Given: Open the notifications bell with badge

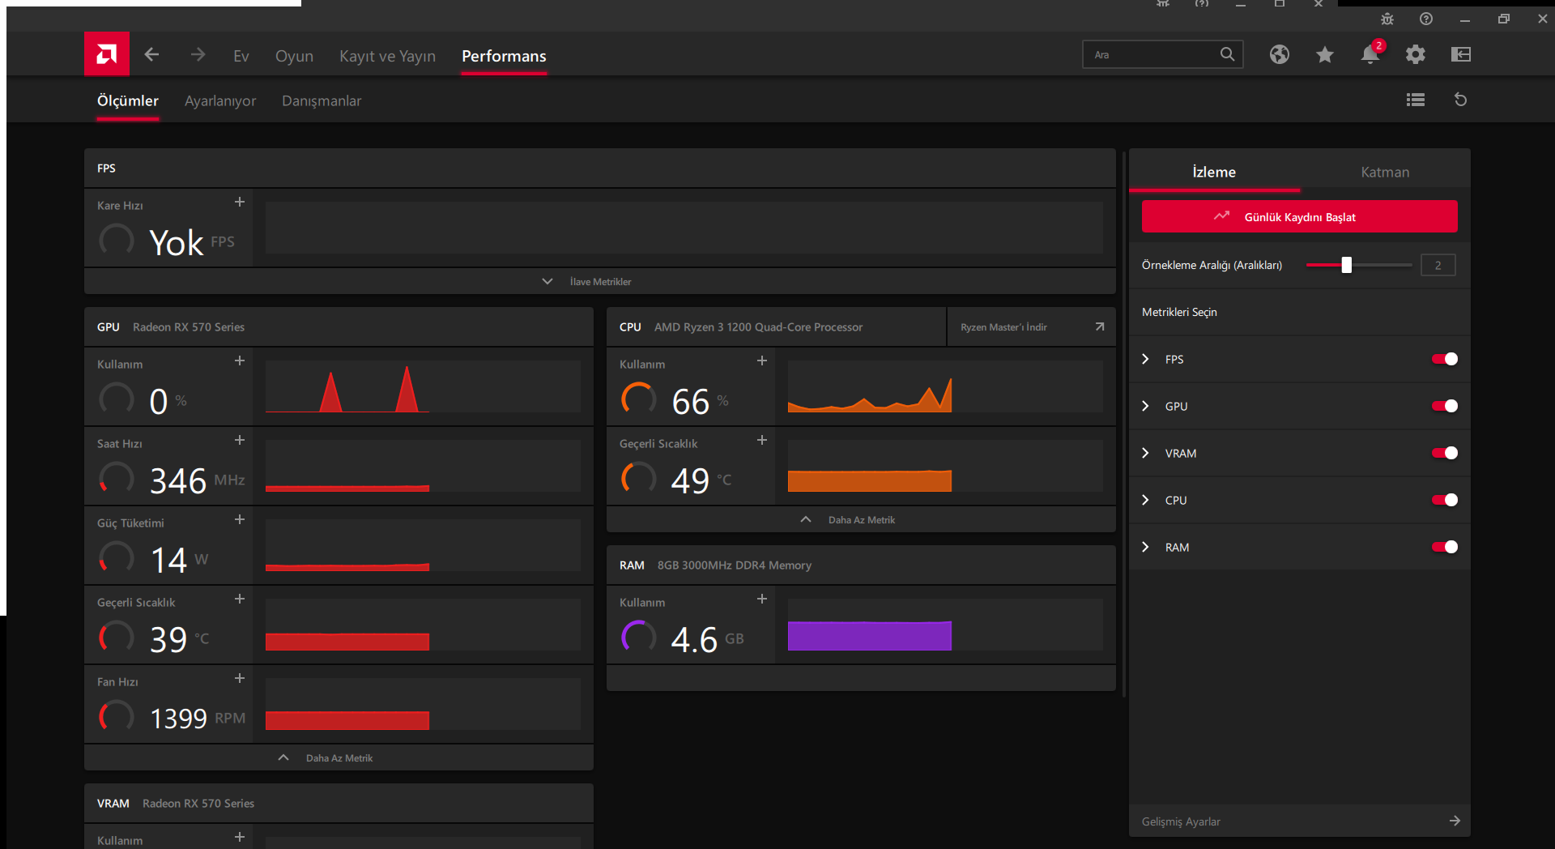Looking at the screenshot, I should pyautogui.click(x=1370, y=54).
